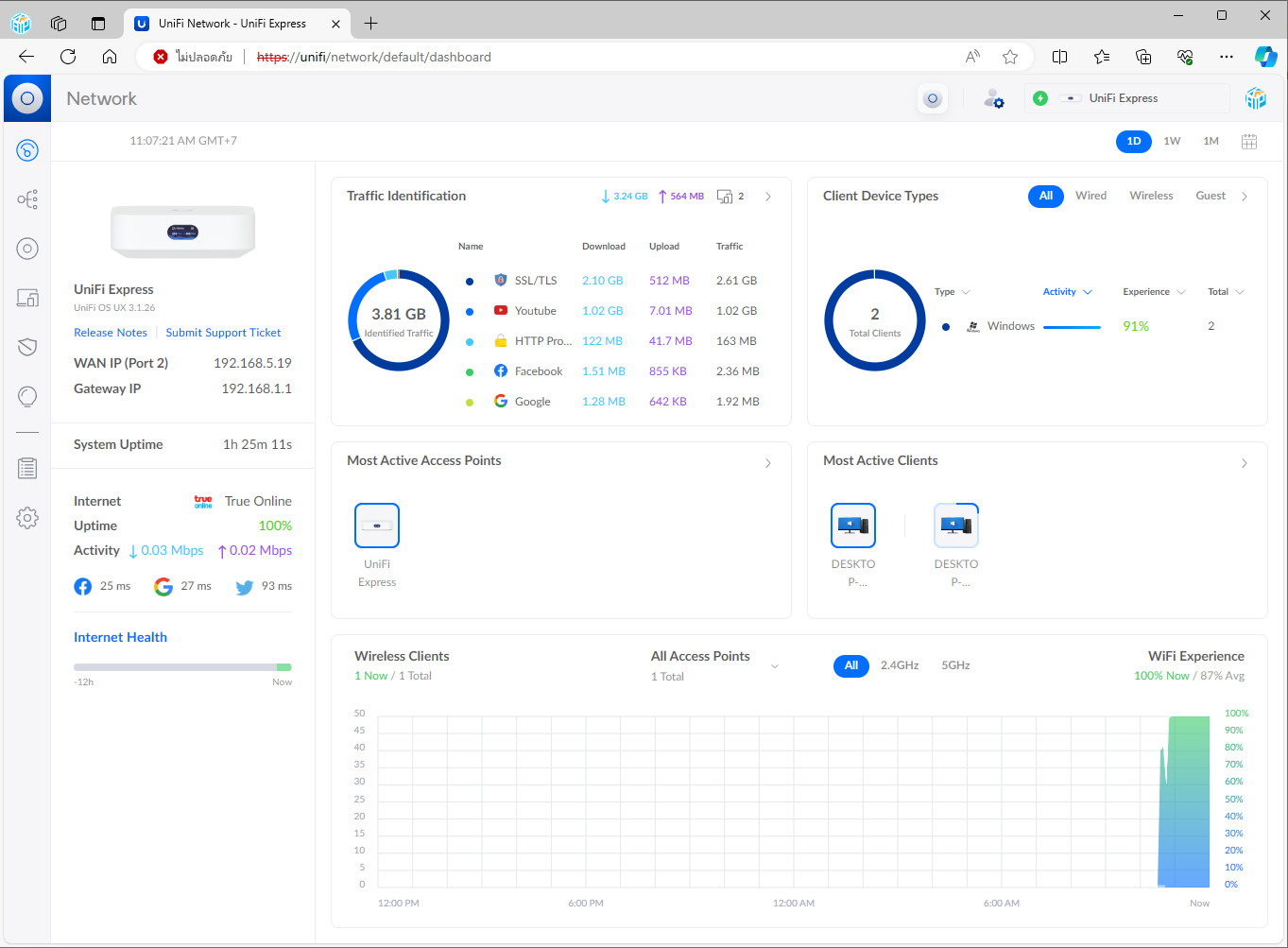The width and height of the screenshot is (1288, 948).
Task: Click the browser back arrow
Action: pos(26,57)
